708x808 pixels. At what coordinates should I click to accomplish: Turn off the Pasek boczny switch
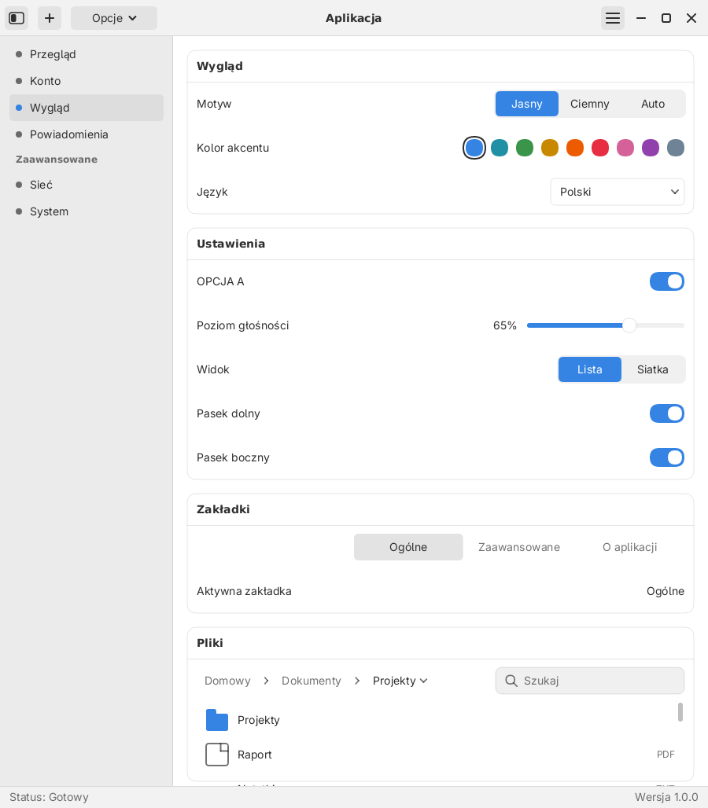667,457
